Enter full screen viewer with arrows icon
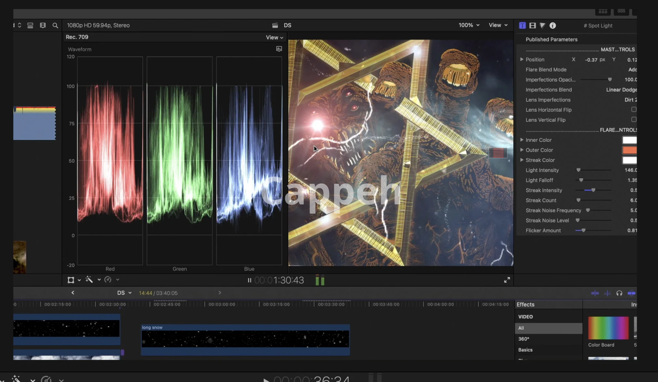658x382 pixels. coord(507,280)
